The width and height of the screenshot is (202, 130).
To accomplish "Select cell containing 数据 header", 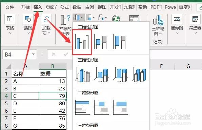I will [x=53, y=73].
